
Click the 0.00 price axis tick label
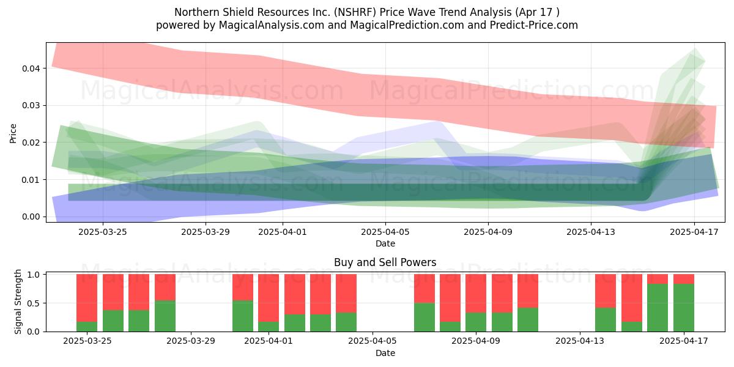[31, 217]
